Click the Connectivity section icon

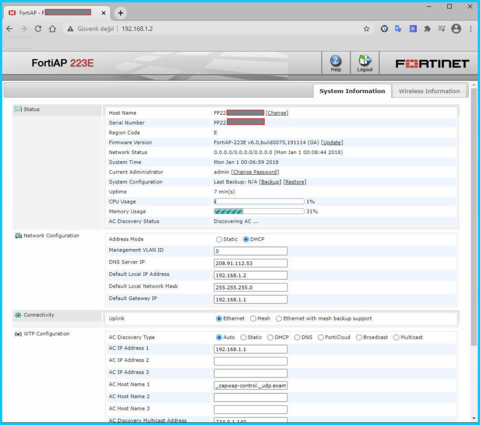[18, 315]
